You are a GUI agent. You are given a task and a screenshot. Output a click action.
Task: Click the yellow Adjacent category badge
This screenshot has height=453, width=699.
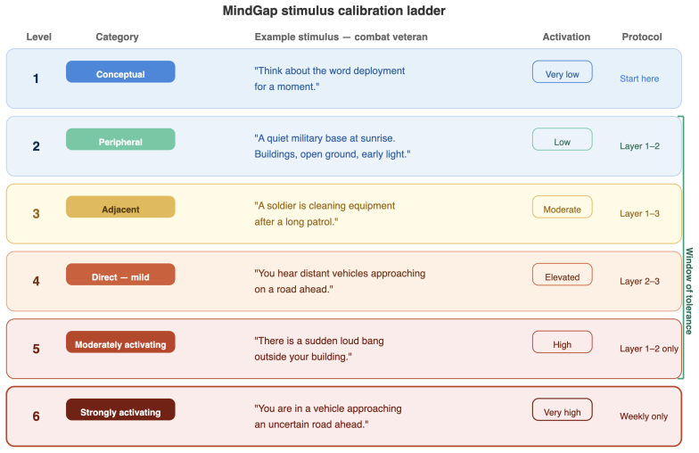coord(120,207)
